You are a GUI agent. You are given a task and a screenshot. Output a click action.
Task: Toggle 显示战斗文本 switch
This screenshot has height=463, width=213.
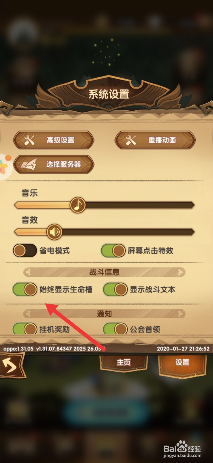pyautogui.click(x=115, y=289)
